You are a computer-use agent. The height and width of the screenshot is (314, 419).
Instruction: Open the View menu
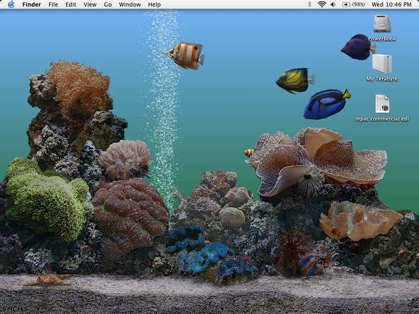click(90, 5)
